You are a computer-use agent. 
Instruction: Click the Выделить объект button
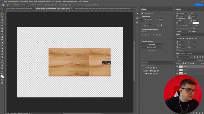coord(152,47)
